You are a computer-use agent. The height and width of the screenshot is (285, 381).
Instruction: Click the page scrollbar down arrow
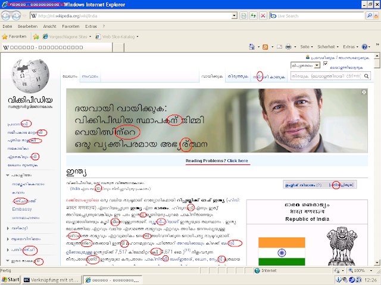pyautogui.click(x=377, y=262)
